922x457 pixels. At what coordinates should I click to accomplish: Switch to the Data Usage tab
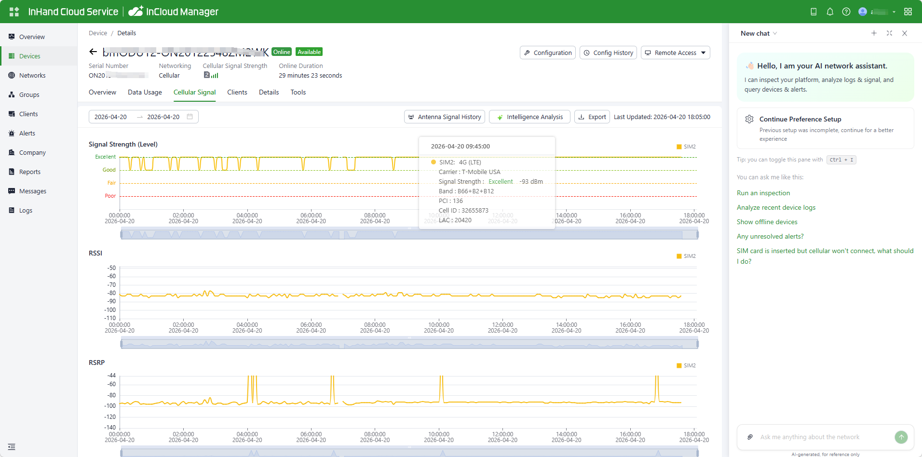click(145, 92)
